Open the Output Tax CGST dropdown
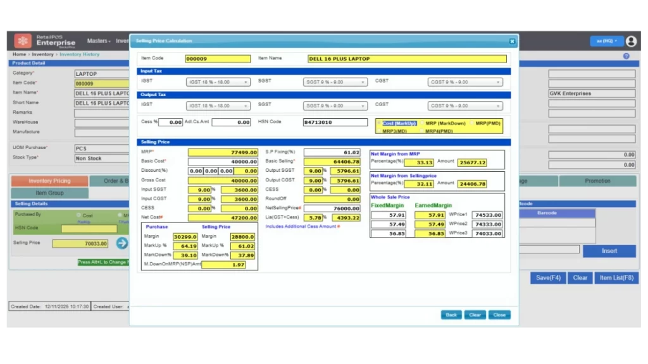The width and height of the screenshot is (648, 364). point(465,106)
